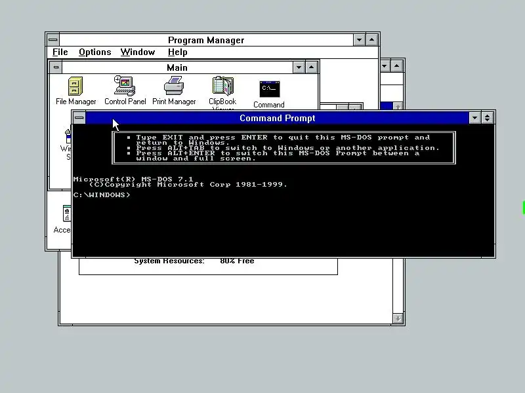Open the Window menu in Program Manager
The height and width of the screenshot is (393, 525).
pos(138,52)
